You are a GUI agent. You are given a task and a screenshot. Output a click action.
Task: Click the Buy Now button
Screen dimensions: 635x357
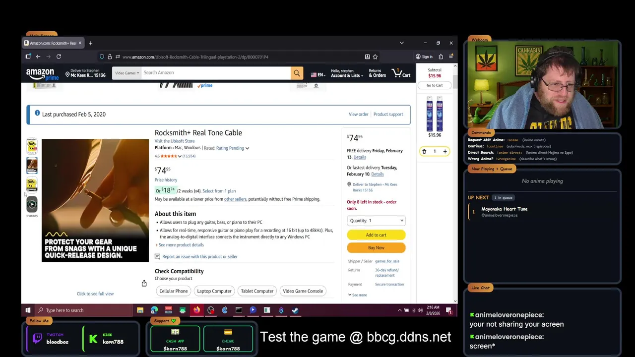click(376, 248)
